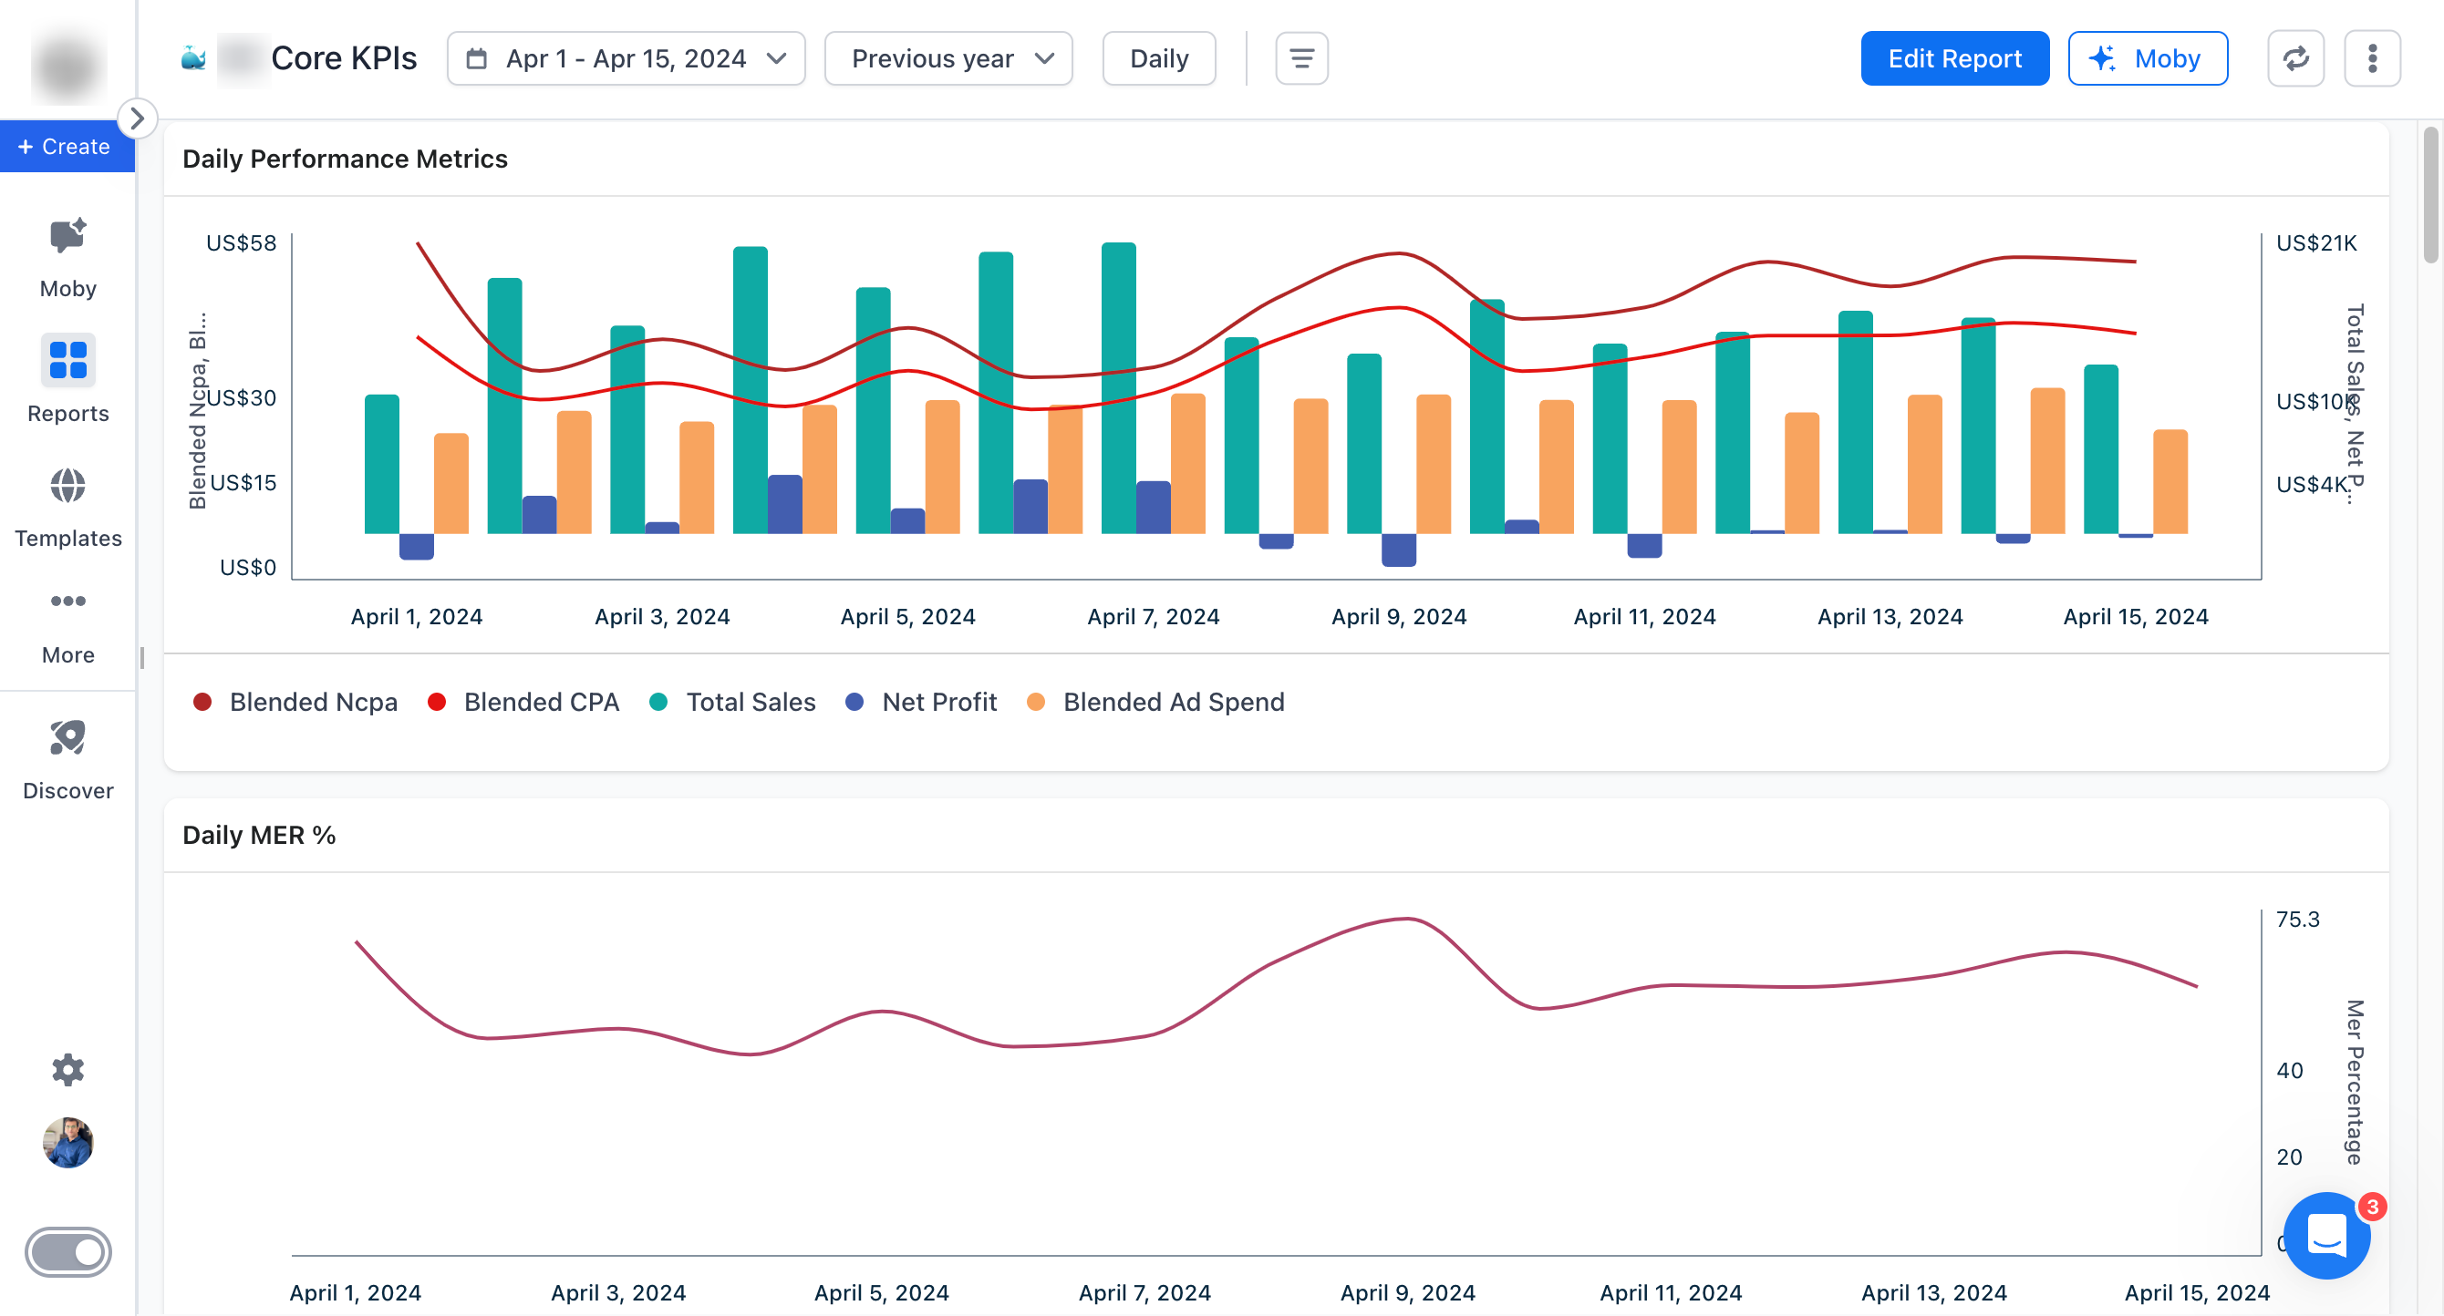Open the Apr 1 - Apr 15 date picker
This screenshot has height=1316, width=2444.
coord(627,59)
